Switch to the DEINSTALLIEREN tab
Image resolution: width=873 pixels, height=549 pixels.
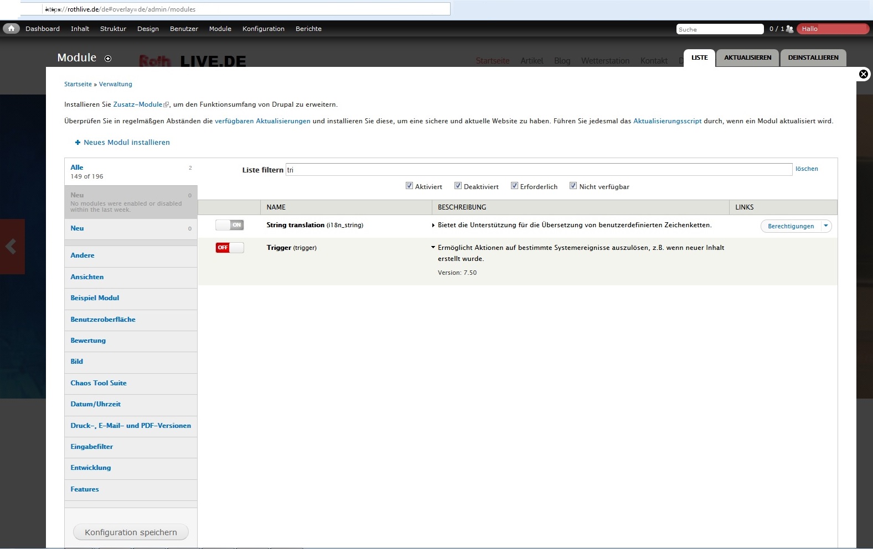[813, 57]
